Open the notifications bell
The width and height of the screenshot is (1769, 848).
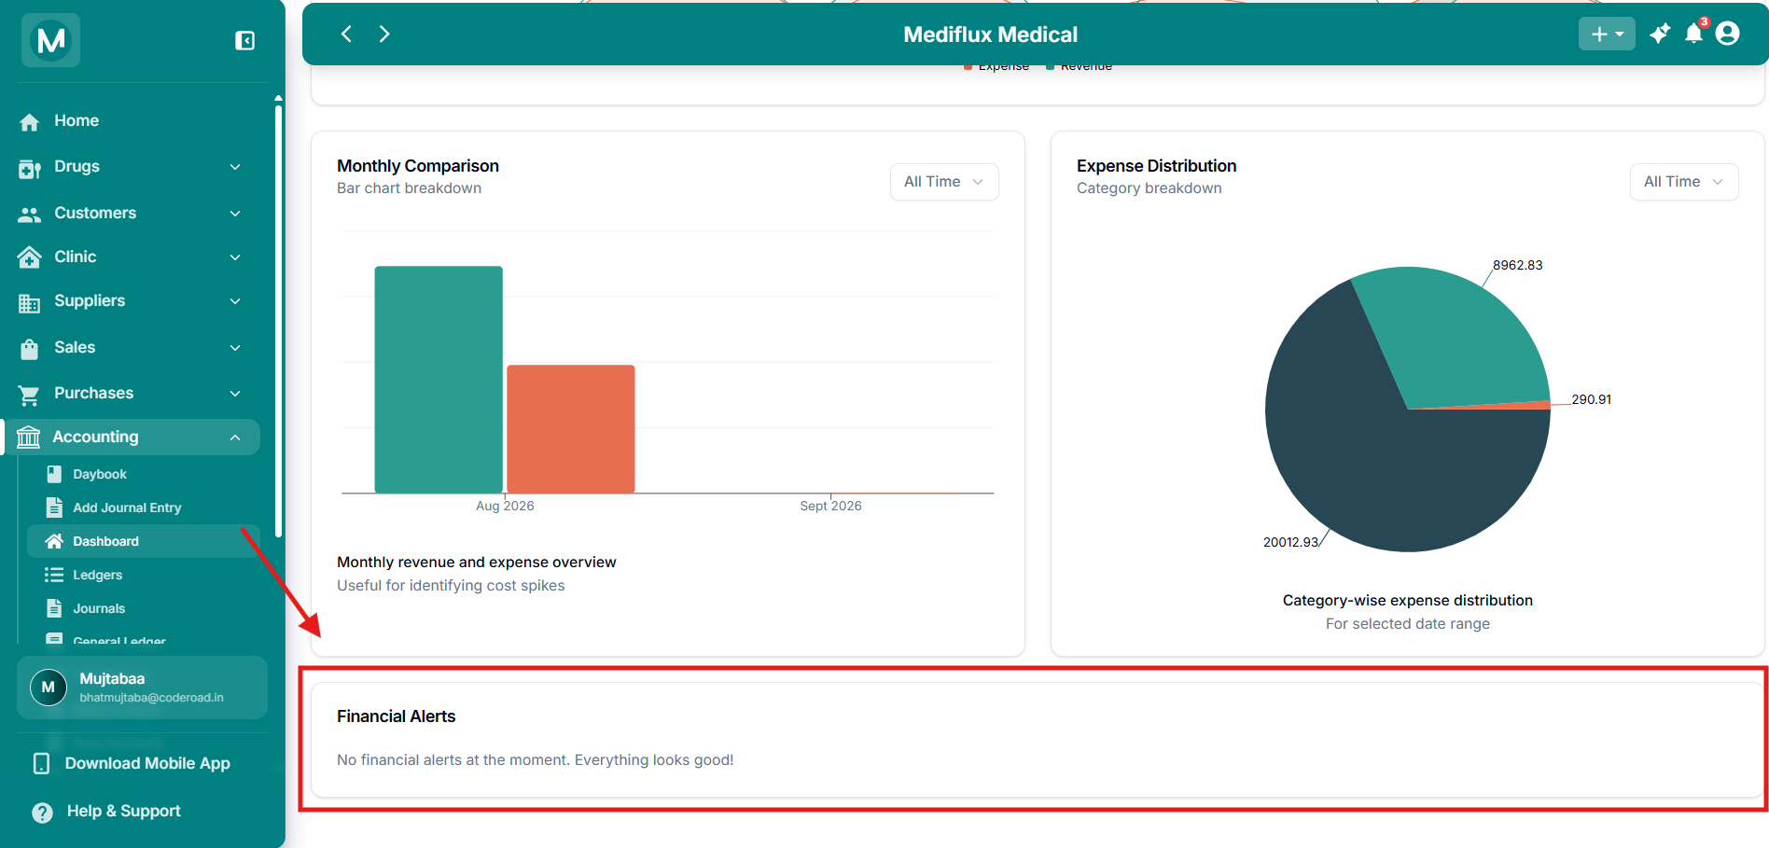pyautogui.click(x=1693, y=34)
